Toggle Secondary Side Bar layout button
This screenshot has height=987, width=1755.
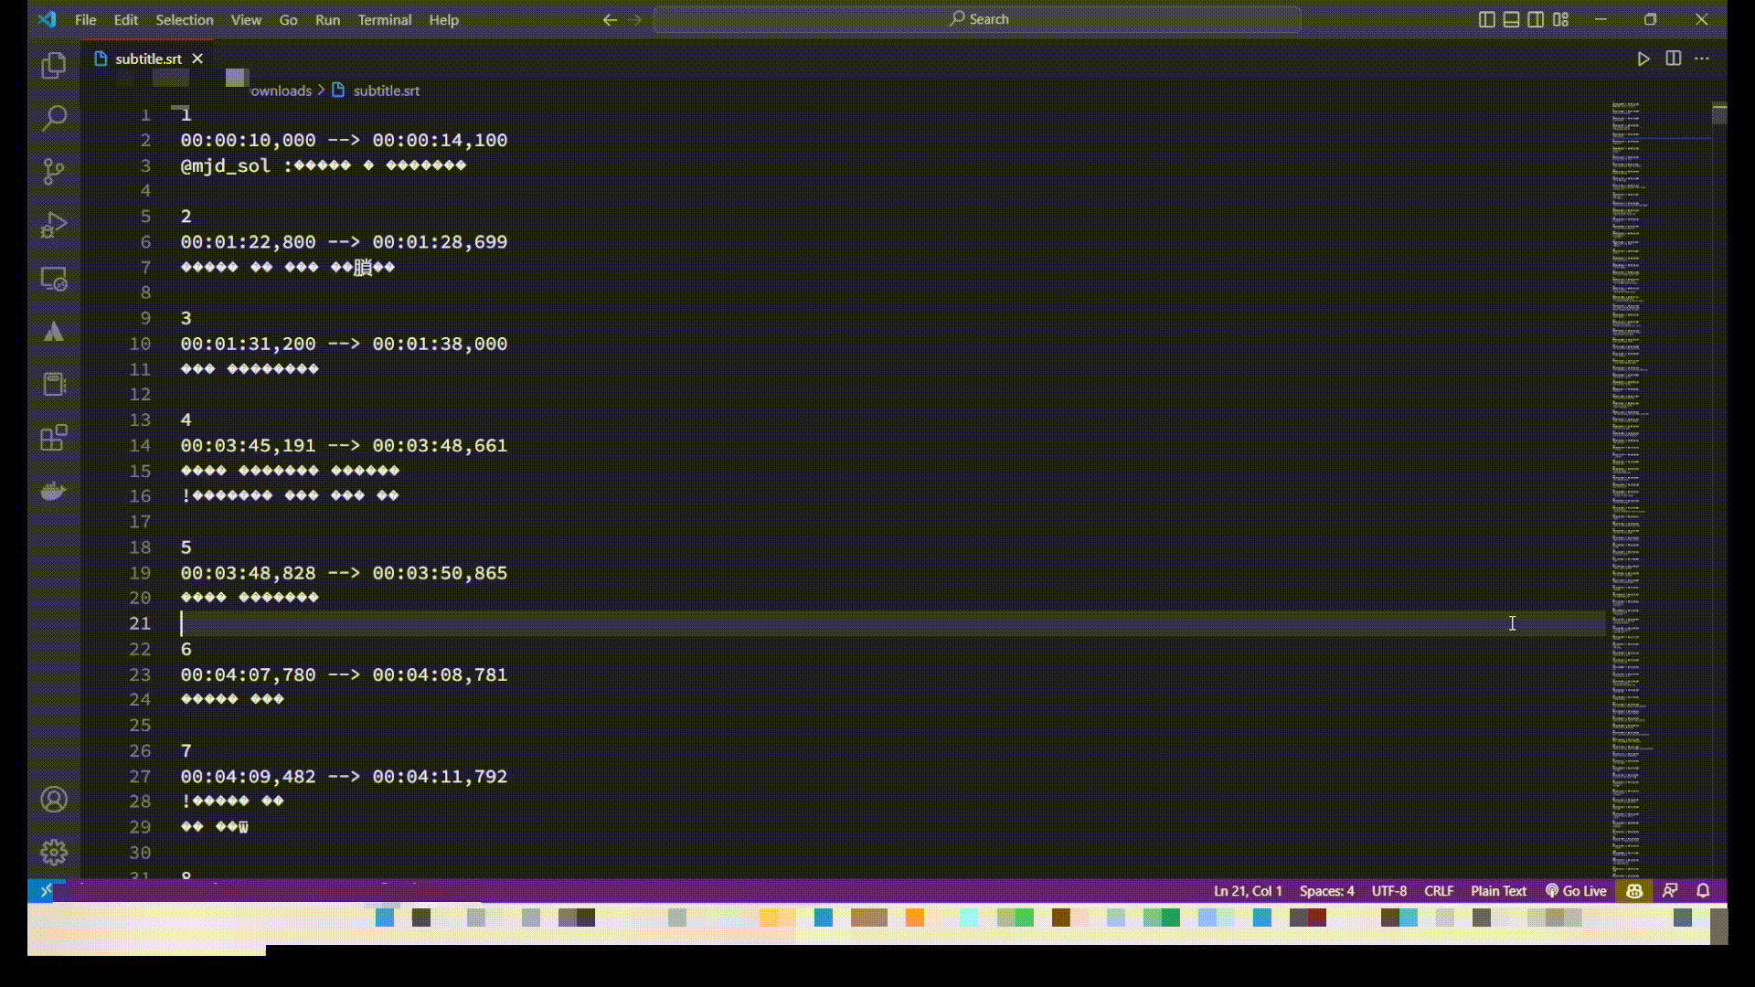point(1536,19)
